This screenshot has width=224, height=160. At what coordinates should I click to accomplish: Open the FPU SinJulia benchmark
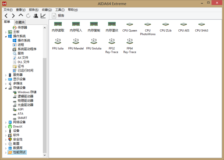click(94, 44)
